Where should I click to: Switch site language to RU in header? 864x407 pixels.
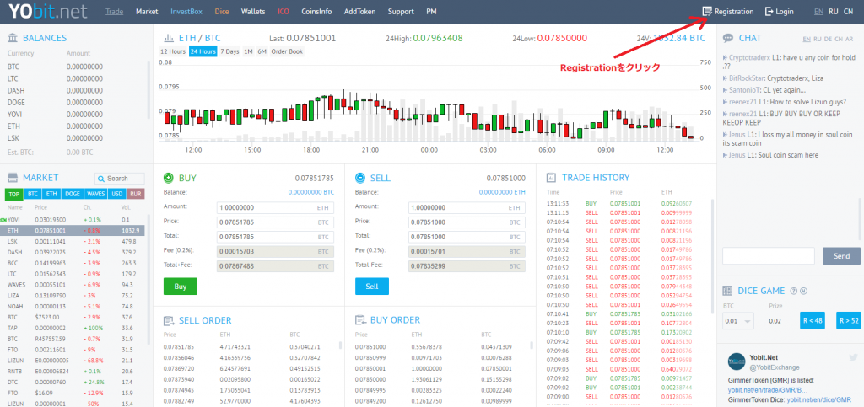coord(833,12)
